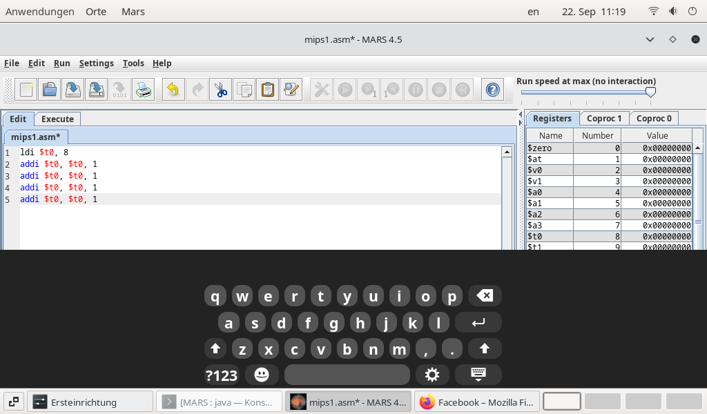Select the Coproc 0 tab

[x=653, y=118]
